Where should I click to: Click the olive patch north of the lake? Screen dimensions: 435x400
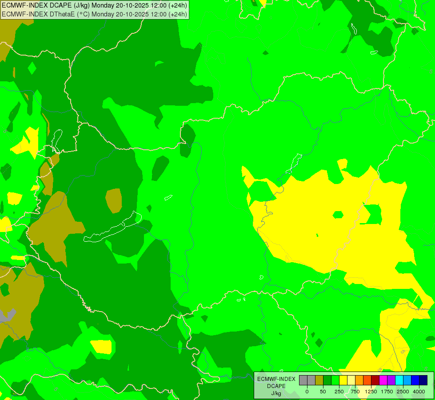(x=114, y=200)
